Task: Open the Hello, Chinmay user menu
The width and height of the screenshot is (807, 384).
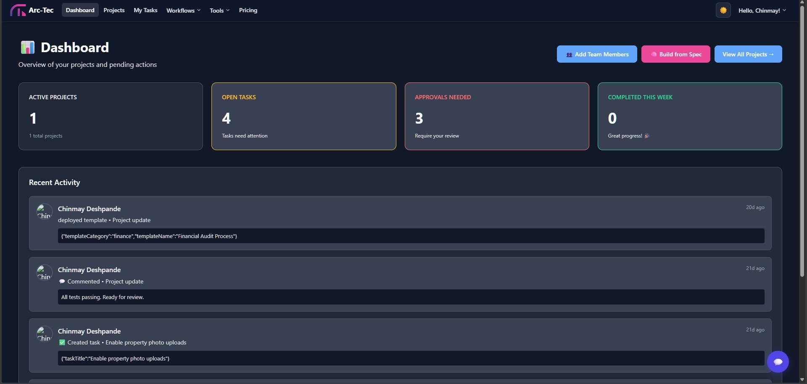Action: coord(762,11)
